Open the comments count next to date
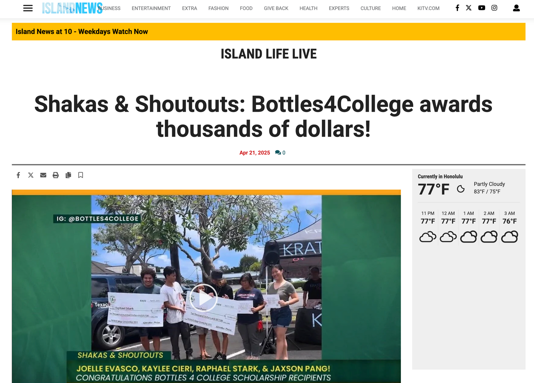This screenshot has height=383, width=534. pos(280,153)
